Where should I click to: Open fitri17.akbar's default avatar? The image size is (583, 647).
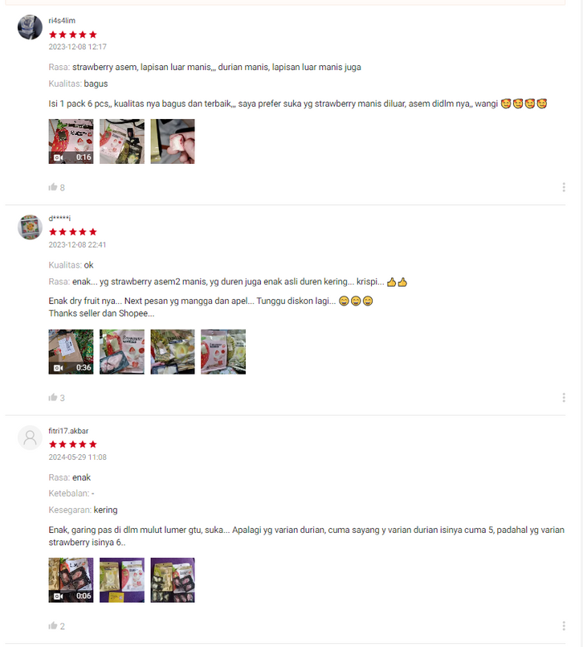tap(30, 438)
